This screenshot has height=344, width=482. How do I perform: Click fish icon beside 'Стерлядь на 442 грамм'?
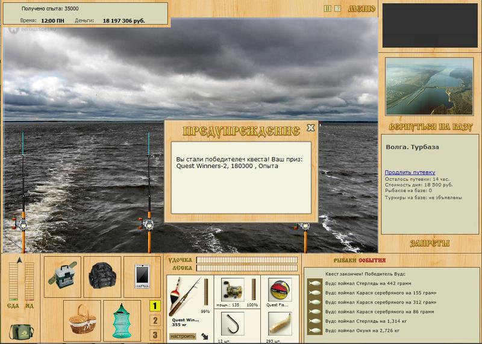pos(315,283)
